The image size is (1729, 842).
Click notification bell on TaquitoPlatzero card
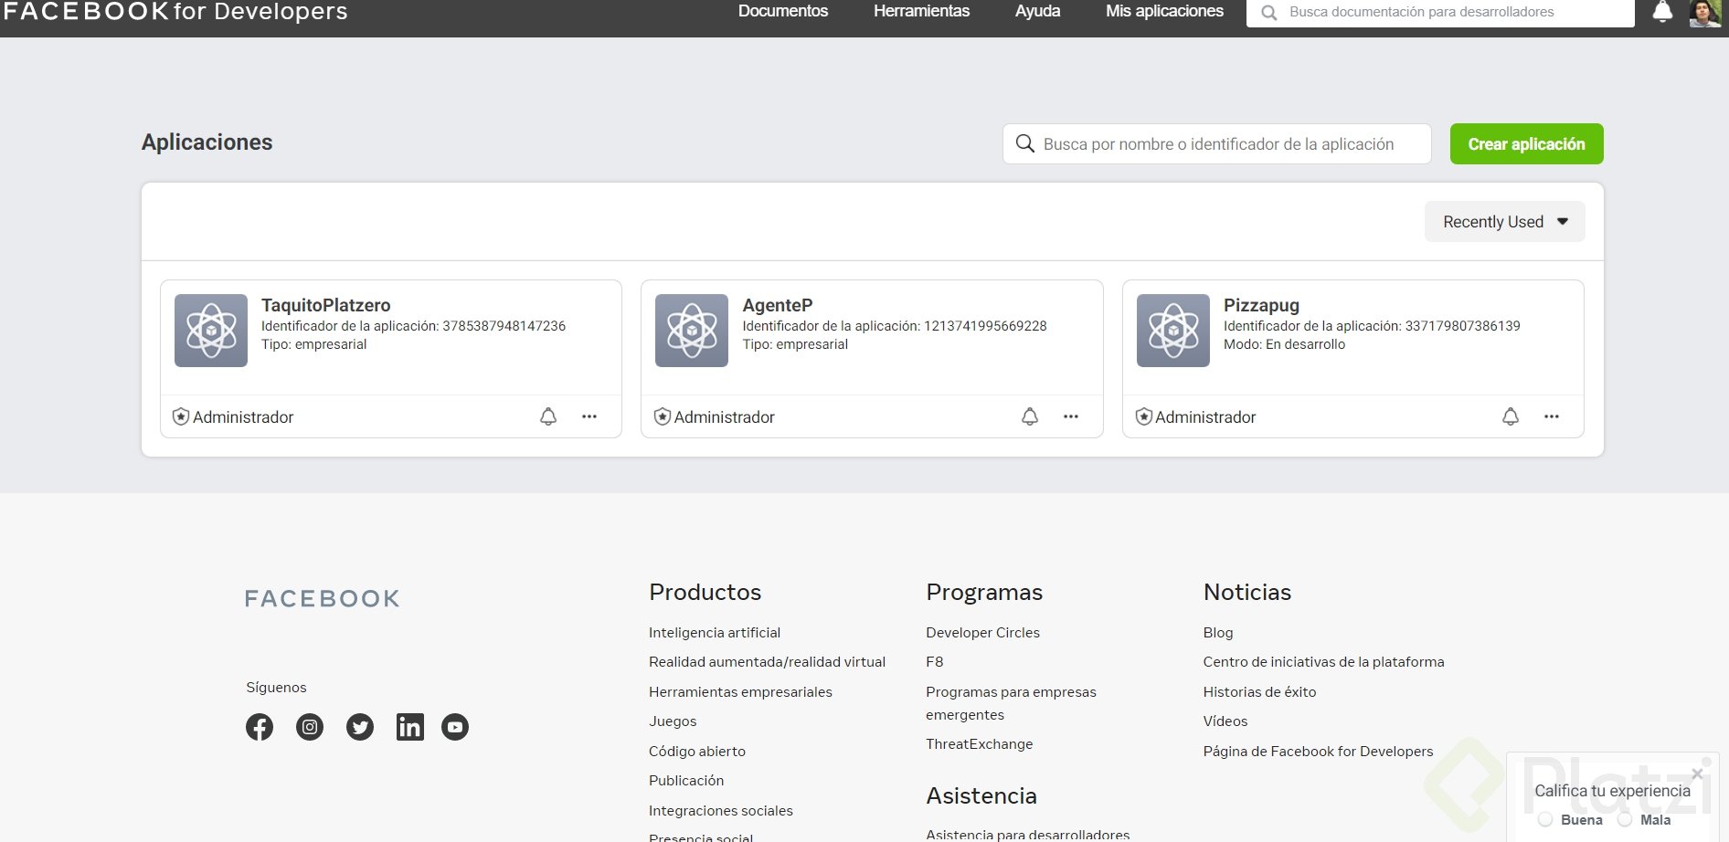(x=548, y=416)
